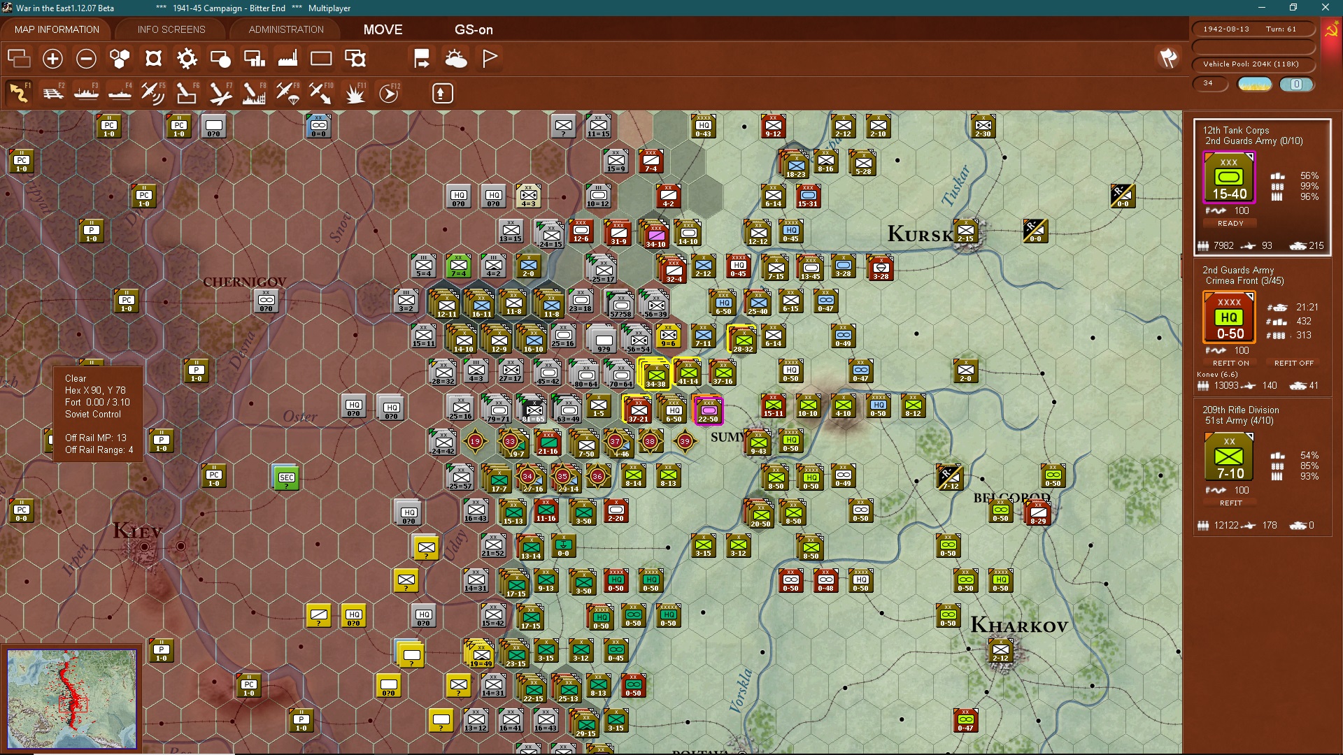Viewport: 1343px width, 755px height.
Task: Select the yellow-outlined 37-21 unit counter
Action: pyautogui.click(x=637, y=410)
